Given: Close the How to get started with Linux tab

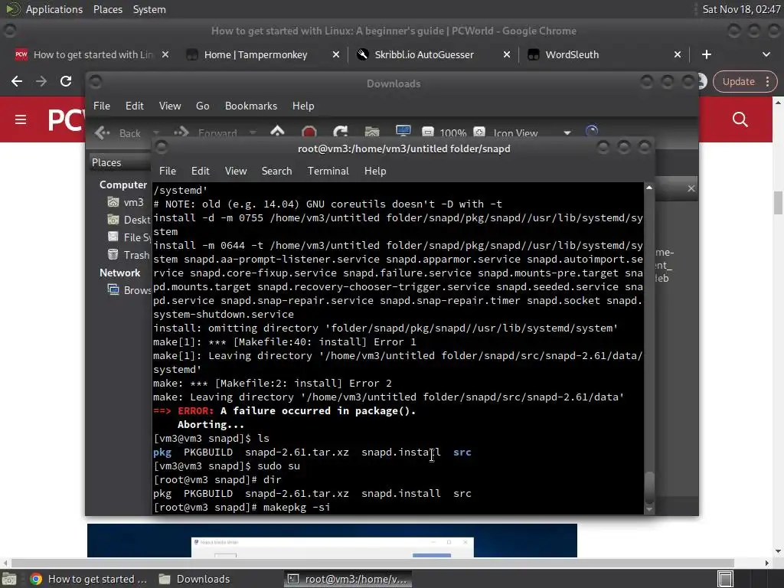Looking at the screenshot, I should (165, 54).
